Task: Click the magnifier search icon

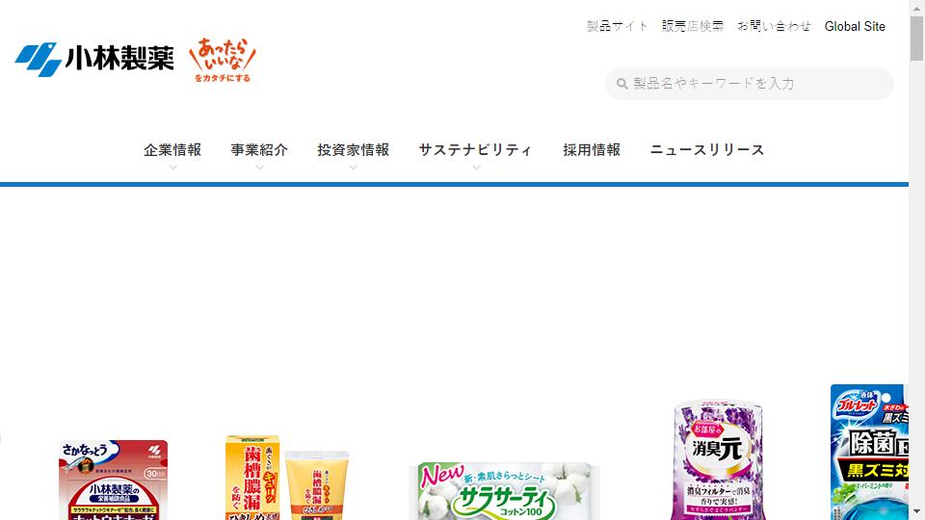Action: click(621, 84)
